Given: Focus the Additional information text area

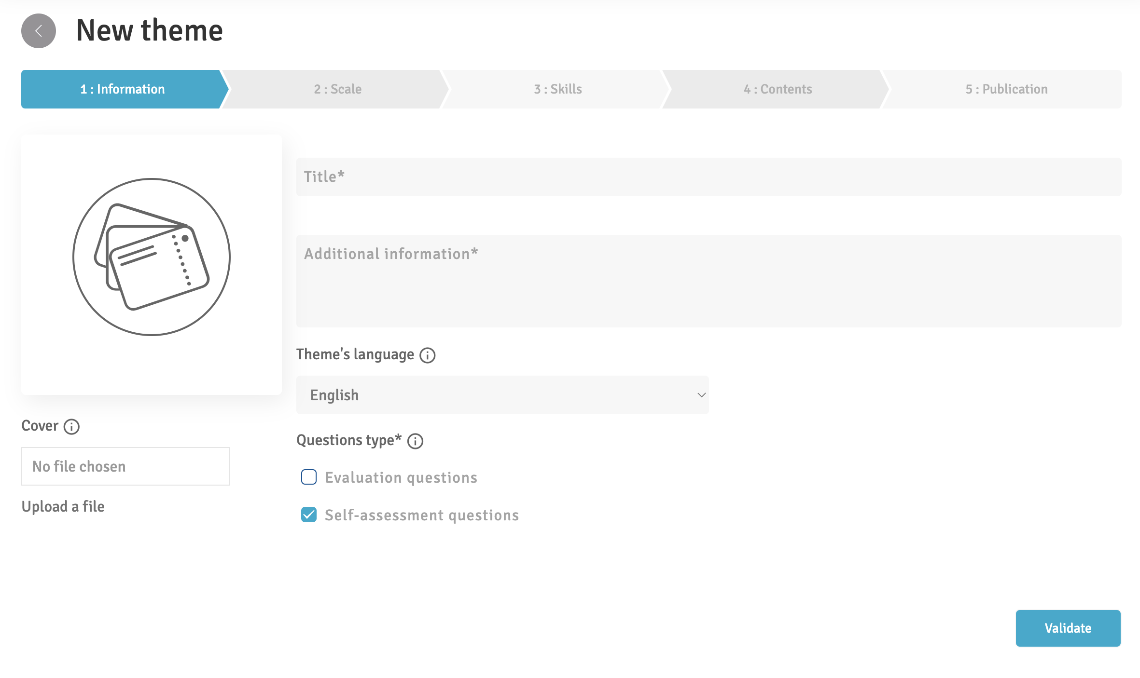Looking at the screenshot, I should coord(709,281).
